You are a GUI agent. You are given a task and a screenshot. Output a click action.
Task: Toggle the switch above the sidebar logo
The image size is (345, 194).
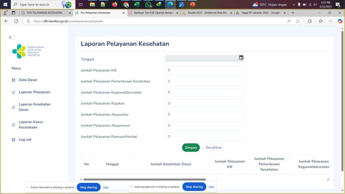pyautogui.click(x=12, y=37)
